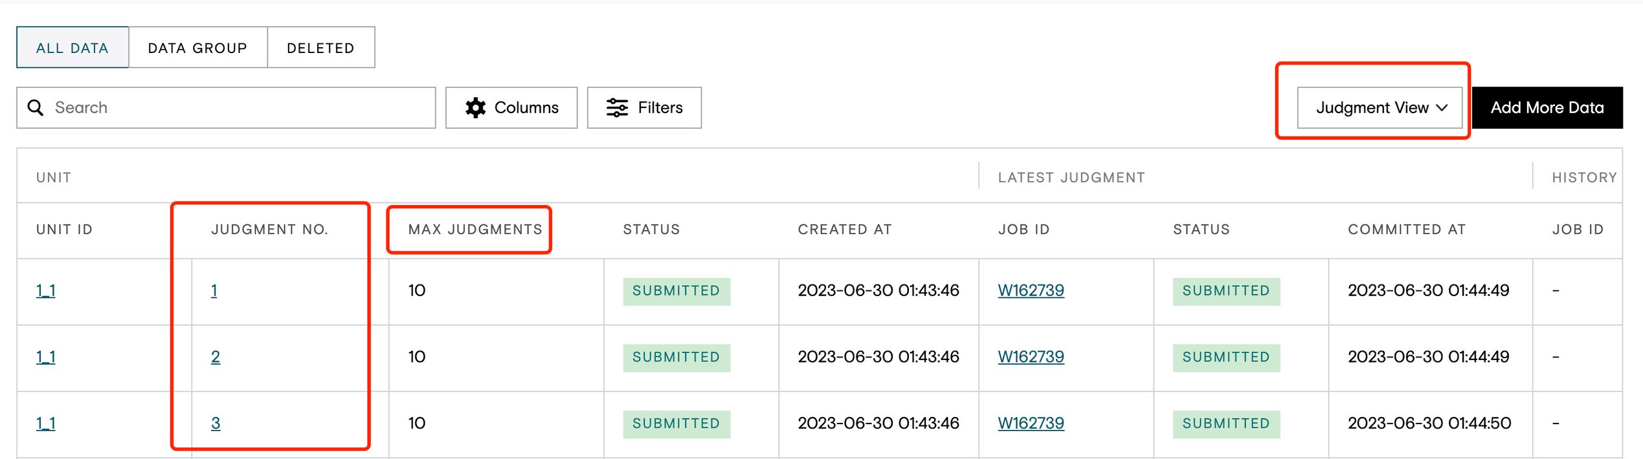Open unit 1_1 link in judgment 2 row

click(46, 357)
